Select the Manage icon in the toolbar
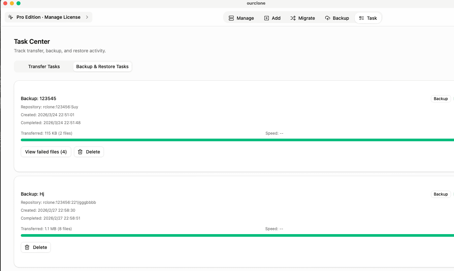Screen dimensions: 454x271 click(x=232, y=18)
